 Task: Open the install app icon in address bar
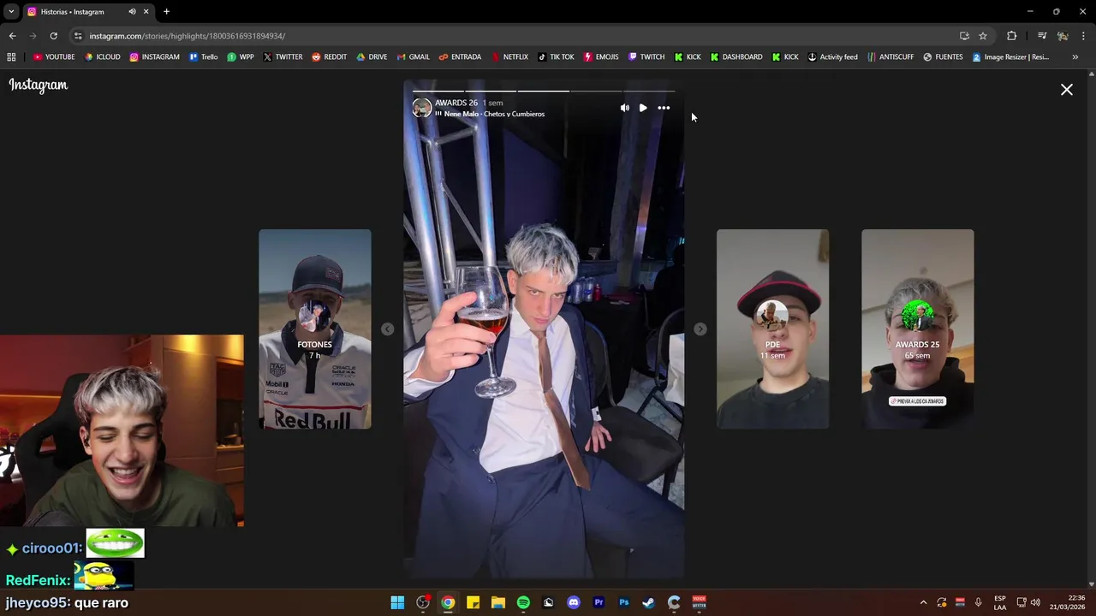click(x=964, y=36)
